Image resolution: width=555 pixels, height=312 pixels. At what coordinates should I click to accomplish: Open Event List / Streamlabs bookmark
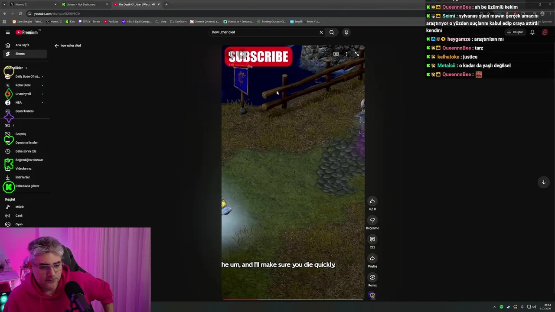tap(238, 21)
